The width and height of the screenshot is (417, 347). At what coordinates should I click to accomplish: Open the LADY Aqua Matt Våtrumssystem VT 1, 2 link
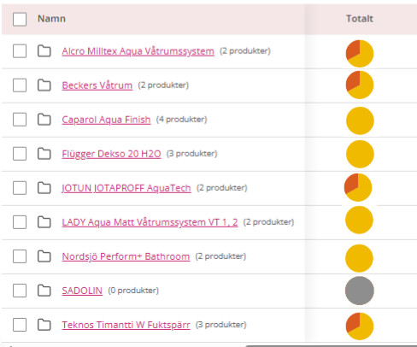pos(150,222)
